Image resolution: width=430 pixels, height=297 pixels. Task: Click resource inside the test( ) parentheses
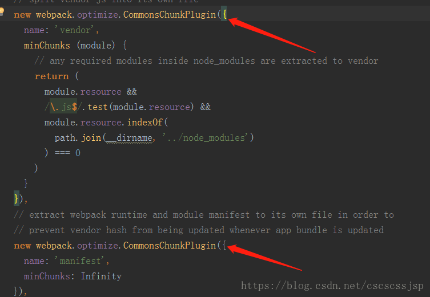170,107
